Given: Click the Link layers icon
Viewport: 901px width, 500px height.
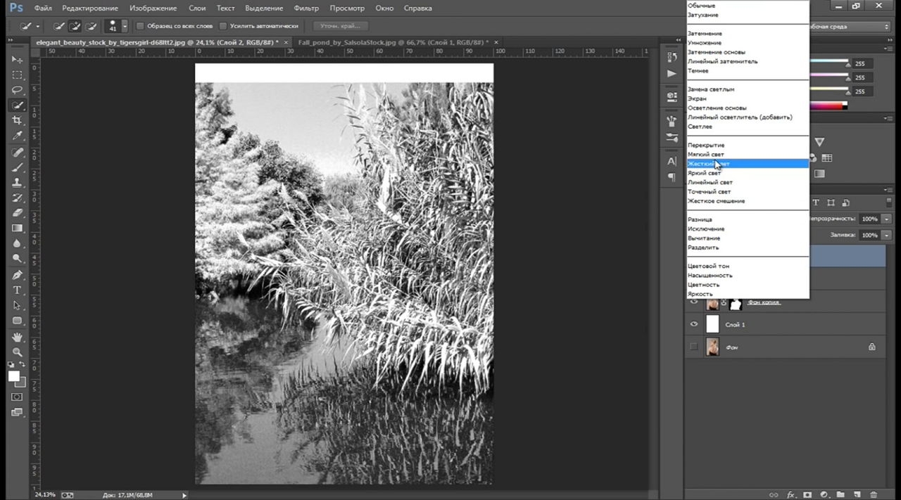Looking at the screenshot, I should click(x=774, y=494).
